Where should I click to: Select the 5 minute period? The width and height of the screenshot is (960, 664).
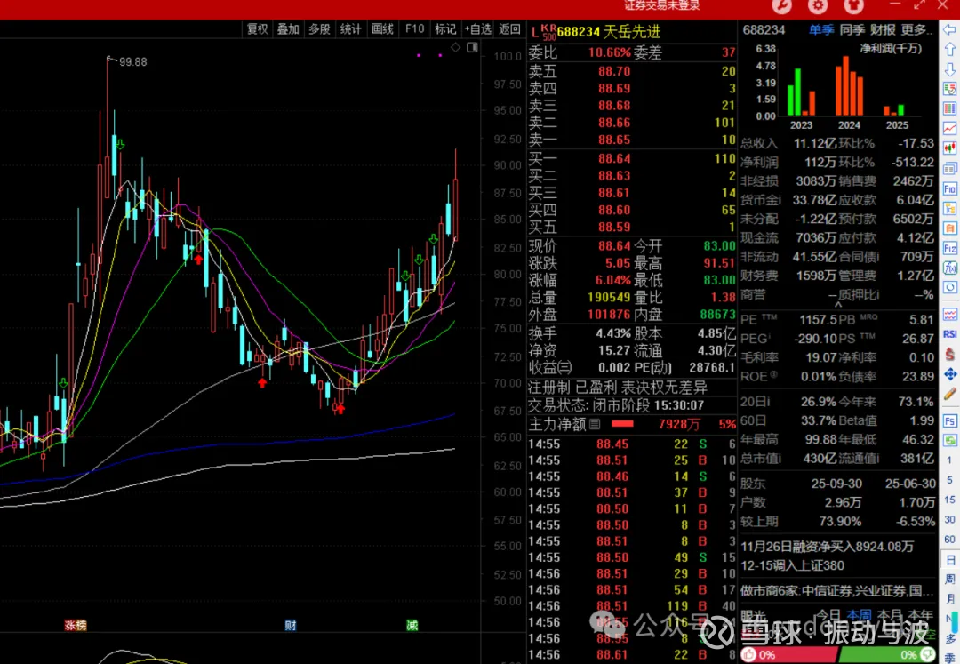949,480
